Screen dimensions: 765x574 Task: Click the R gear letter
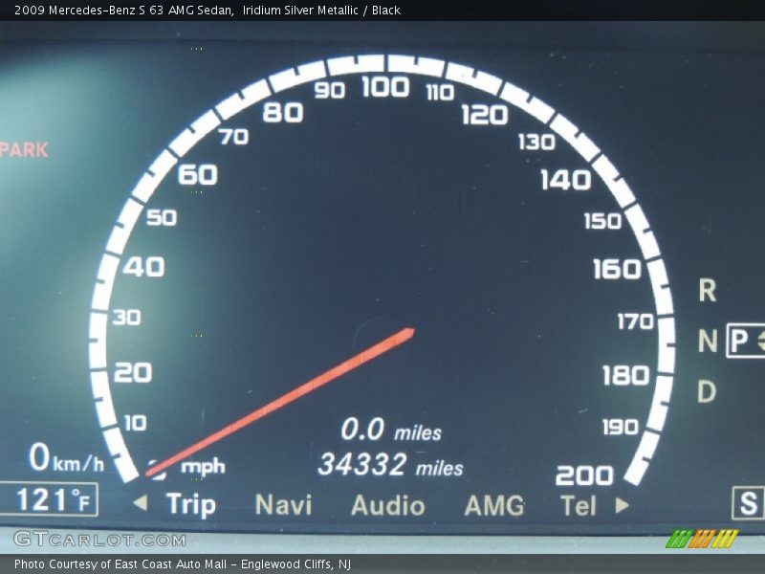[708, 291]
